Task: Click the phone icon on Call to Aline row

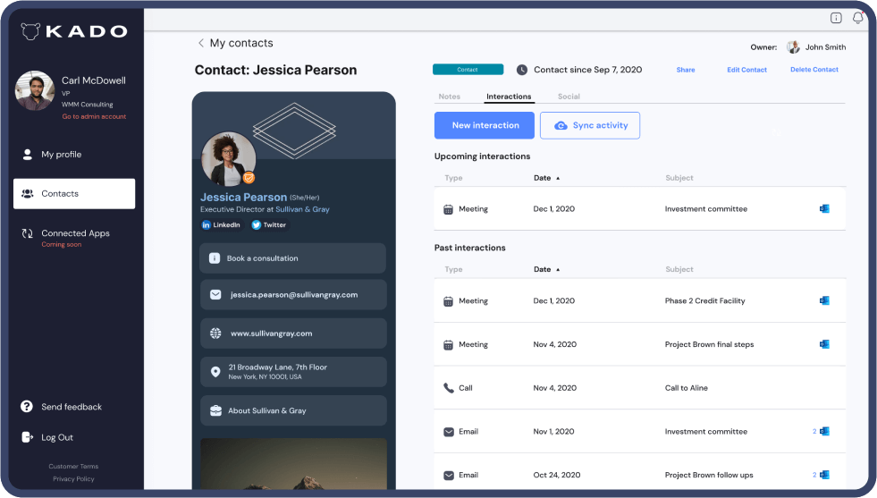Action: click(x=449, y=388)
